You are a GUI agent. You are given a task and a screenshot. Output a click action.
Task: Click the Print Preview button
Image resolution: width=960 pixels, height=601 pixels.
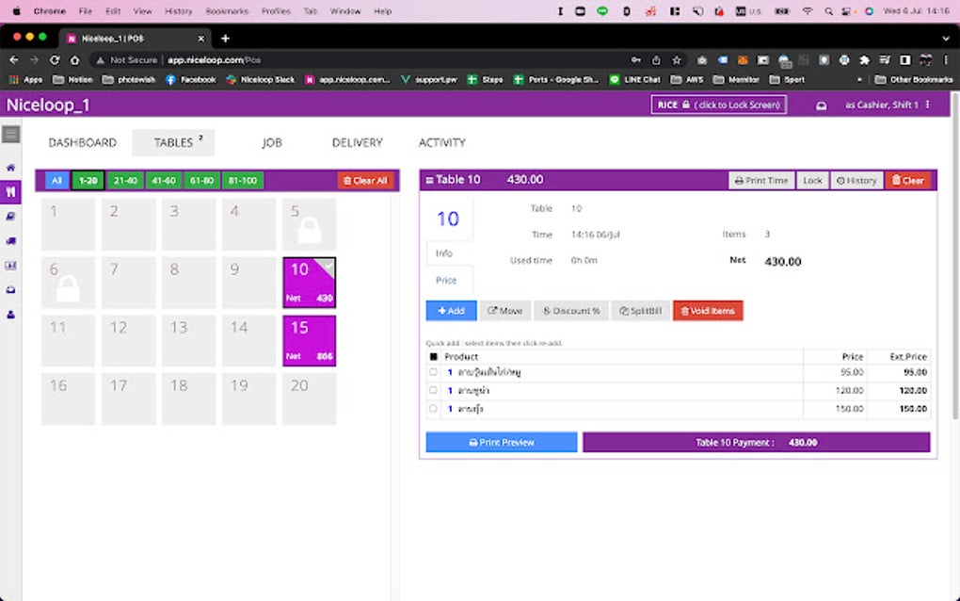[501, 442]
